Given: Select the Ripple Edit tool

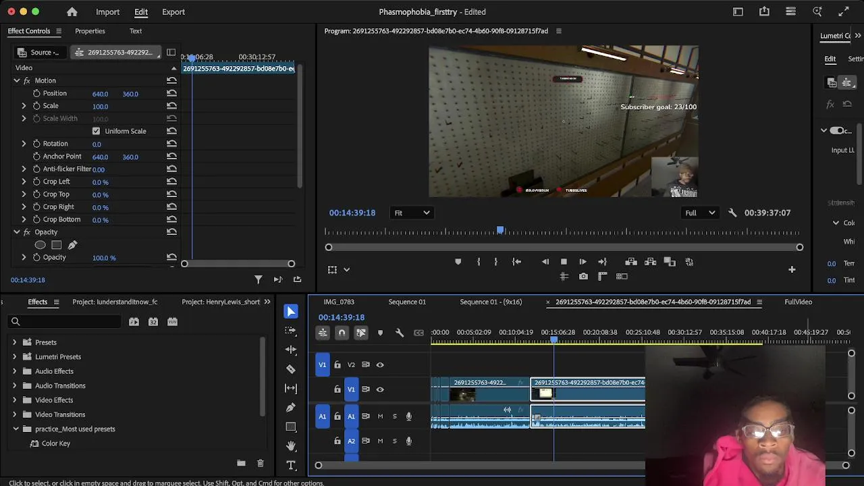Looking at the screenshot, I should [291, 350].
